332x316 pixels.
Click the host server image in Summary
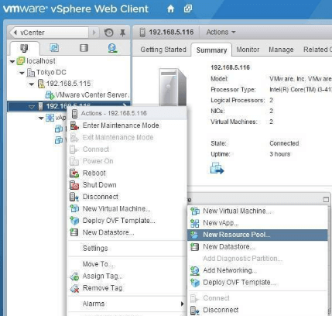coord(173,88)
